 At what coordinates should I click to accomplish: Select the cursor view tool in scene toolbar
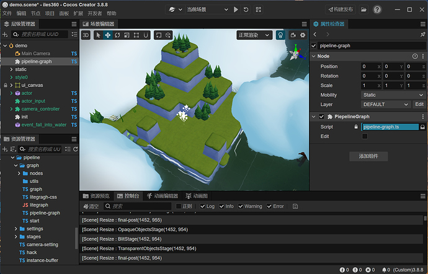click(99, 35)
